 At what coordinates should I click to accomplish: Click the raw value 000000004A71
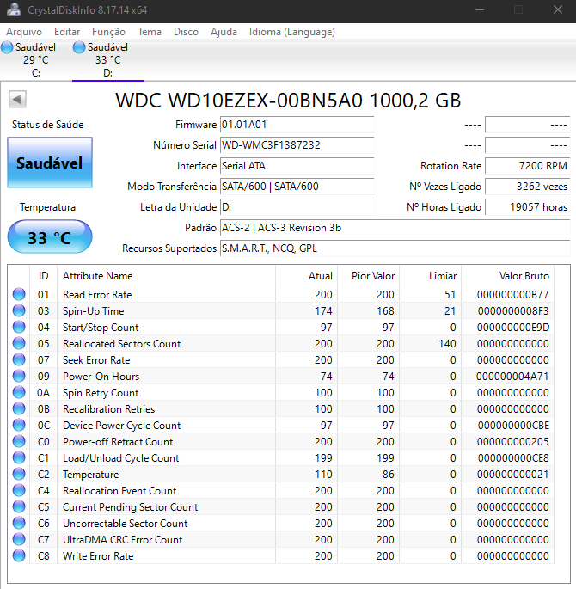click(512, 376)
